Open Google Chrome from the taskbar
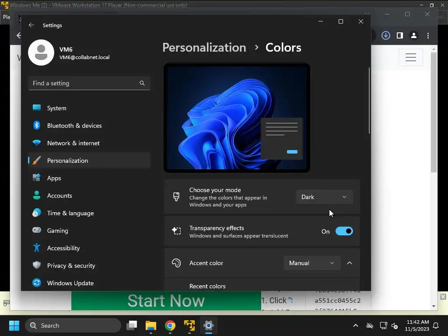448x336 pixels. [170, 325]
